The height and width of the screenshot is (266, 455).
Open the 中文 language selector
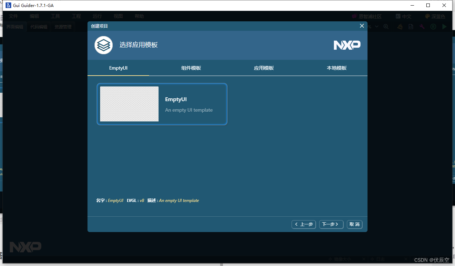coord(404,16)
